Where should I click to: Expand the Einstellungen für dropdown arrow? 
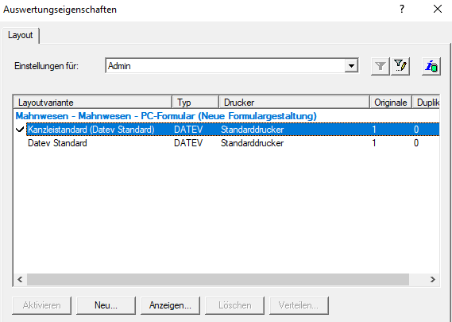click(x=351, y=66)
